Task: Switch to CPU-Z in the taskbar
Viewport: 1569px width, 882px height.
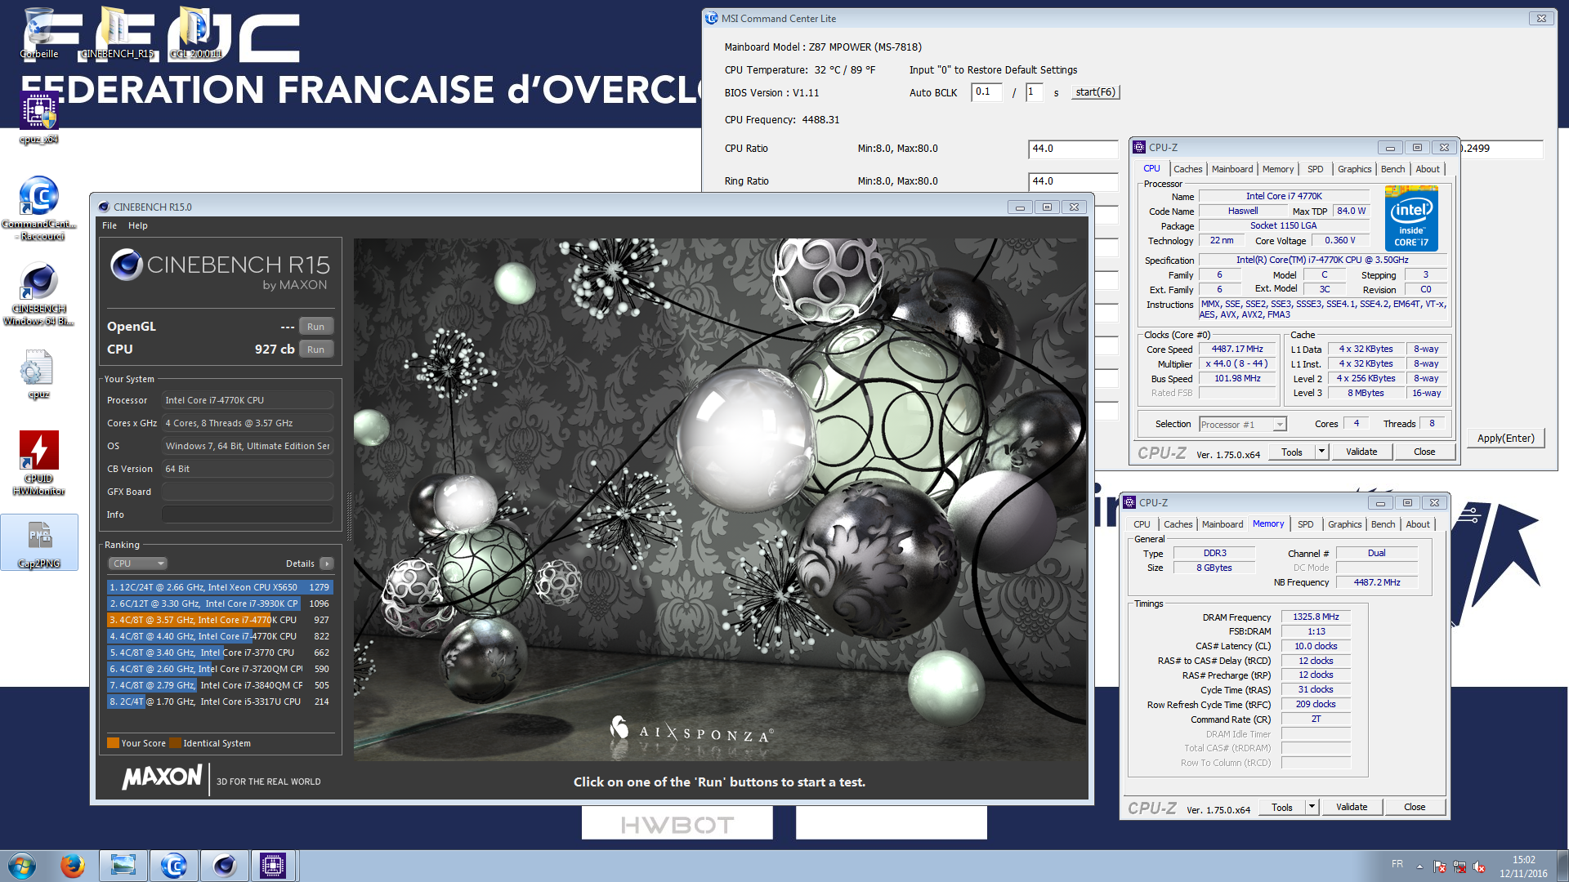Action: (273, 866)
